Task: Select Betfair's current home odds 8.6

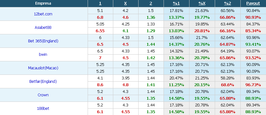Action: click(100, 85)
